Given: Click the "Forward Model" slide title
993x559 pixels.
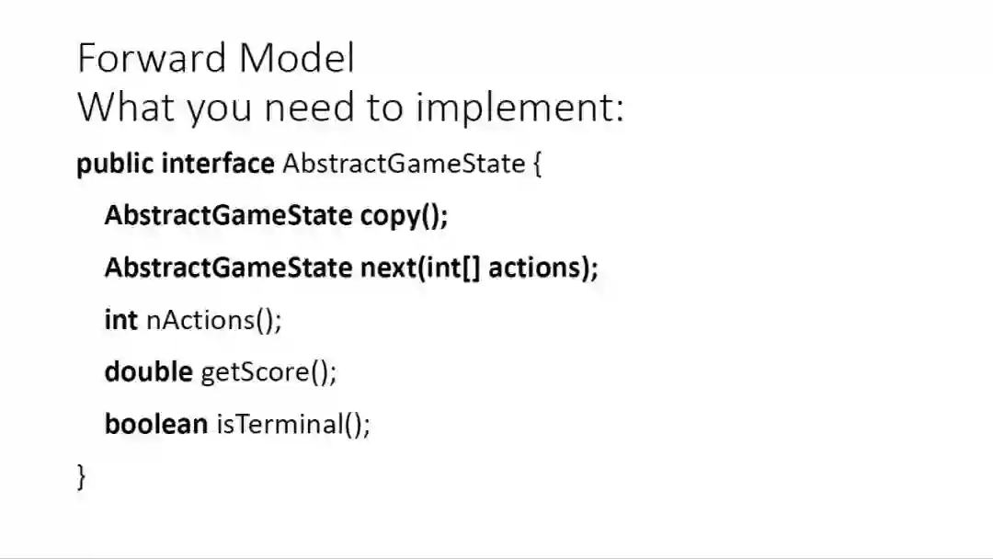Looking at the screenshot, I should pos(215,58).
